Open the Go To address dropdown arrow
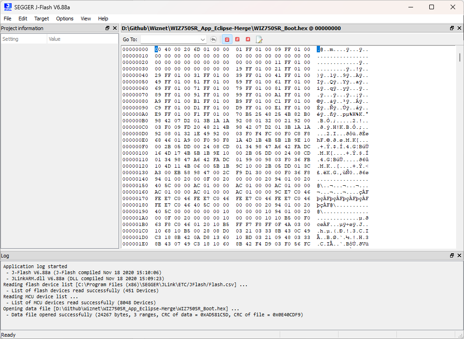This screenshot has height=339, width=464. tap(203, 39)
